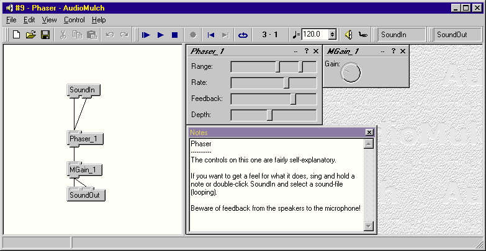
Task: Click the MGain_1 panel title
Action: tap(343, 51)
